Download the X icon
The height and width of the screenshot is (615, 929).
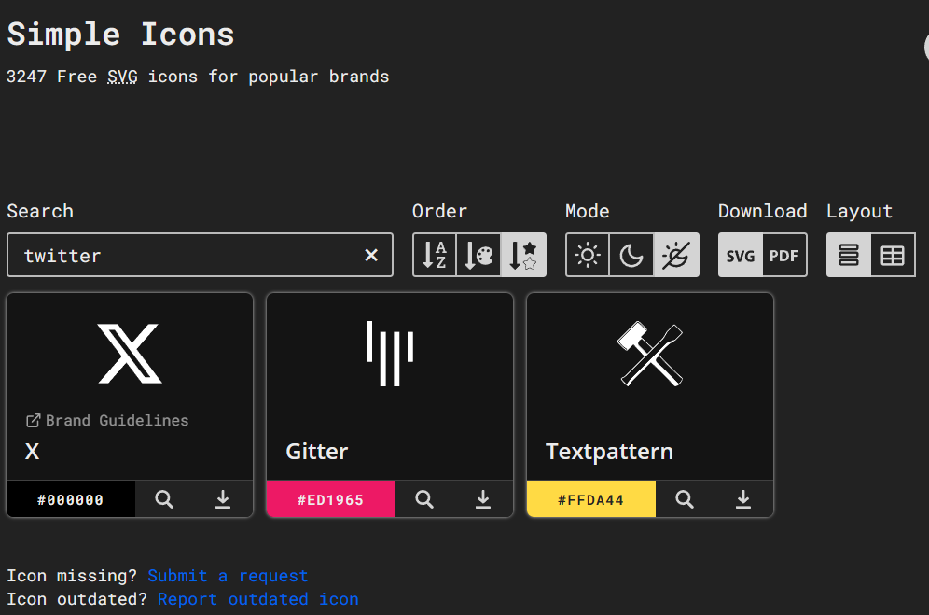(223, 499)
